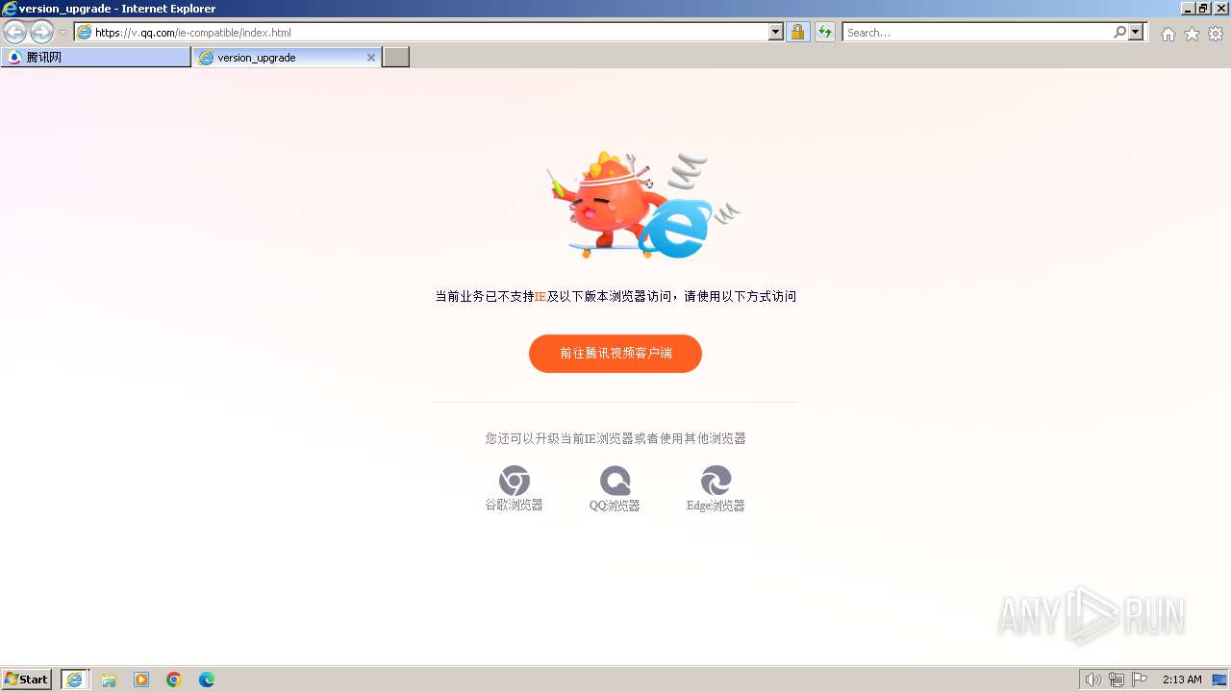The image size is (1231, 692).
Task: Click the IE unsupported notice text
Action: (615, 297)
